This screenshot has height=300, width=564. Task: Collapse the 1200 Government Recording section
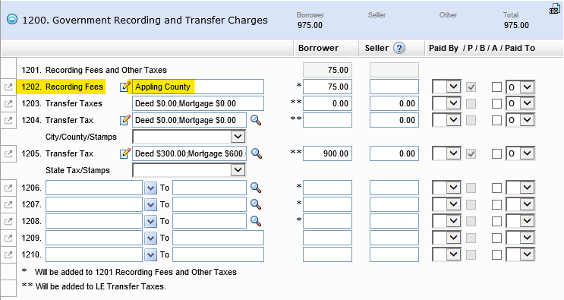(12, 19)
